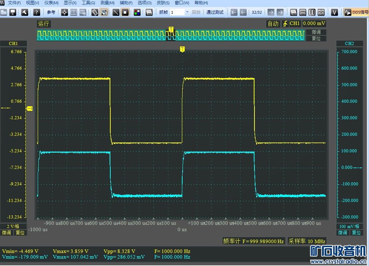The height and width of the screenshot is (266, 369).
Task: Open the 显示(X) menu
Action: [x=70, y=3]
